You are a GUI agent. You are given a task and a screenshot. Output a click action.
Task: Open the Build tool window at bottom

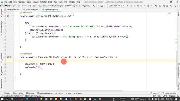point(68,93)
